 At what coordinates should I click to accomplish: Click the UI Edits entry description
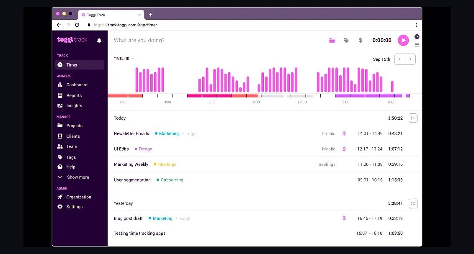[x=121, y=149]
